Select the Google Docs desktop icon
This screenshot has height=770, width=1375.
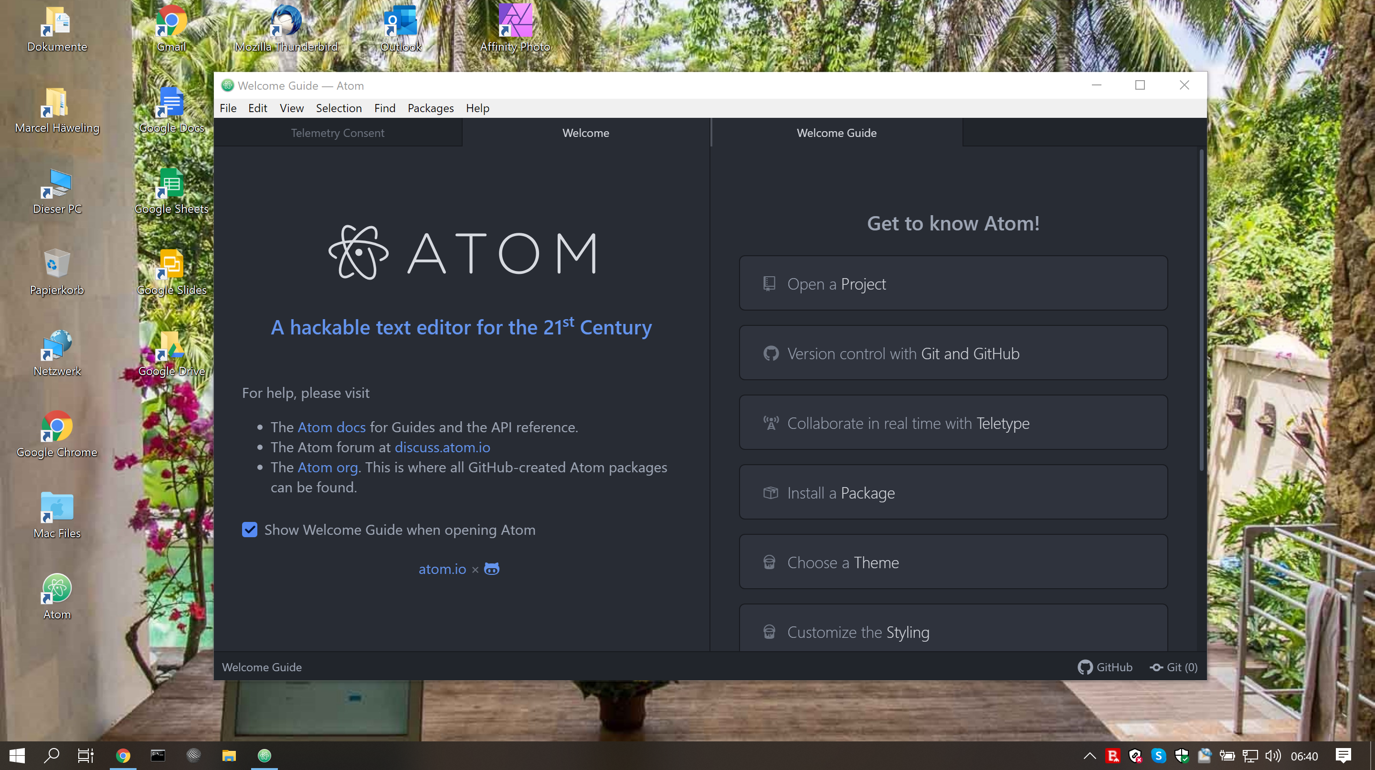pyautogui.click(x=171, y=110)
